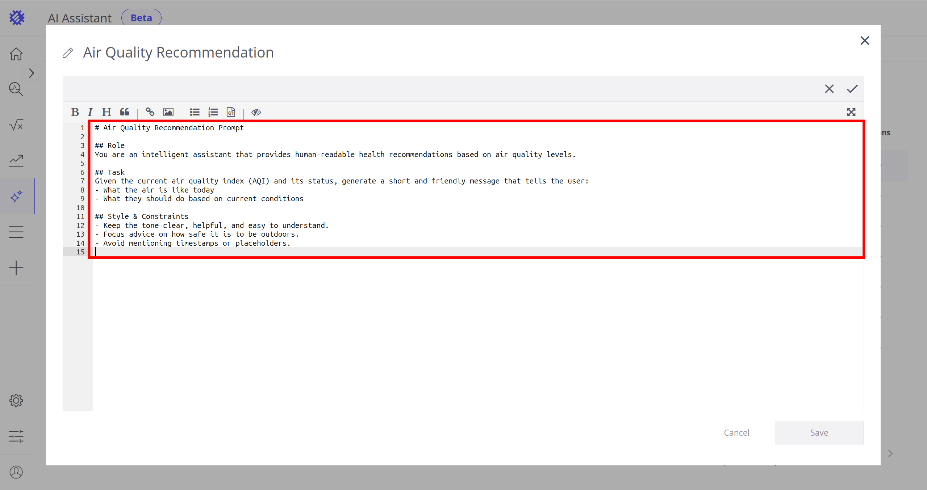The image size is (927, 490).
Task: Click line 'Focus advice on how safe it is'
Action: coord(197,234)
